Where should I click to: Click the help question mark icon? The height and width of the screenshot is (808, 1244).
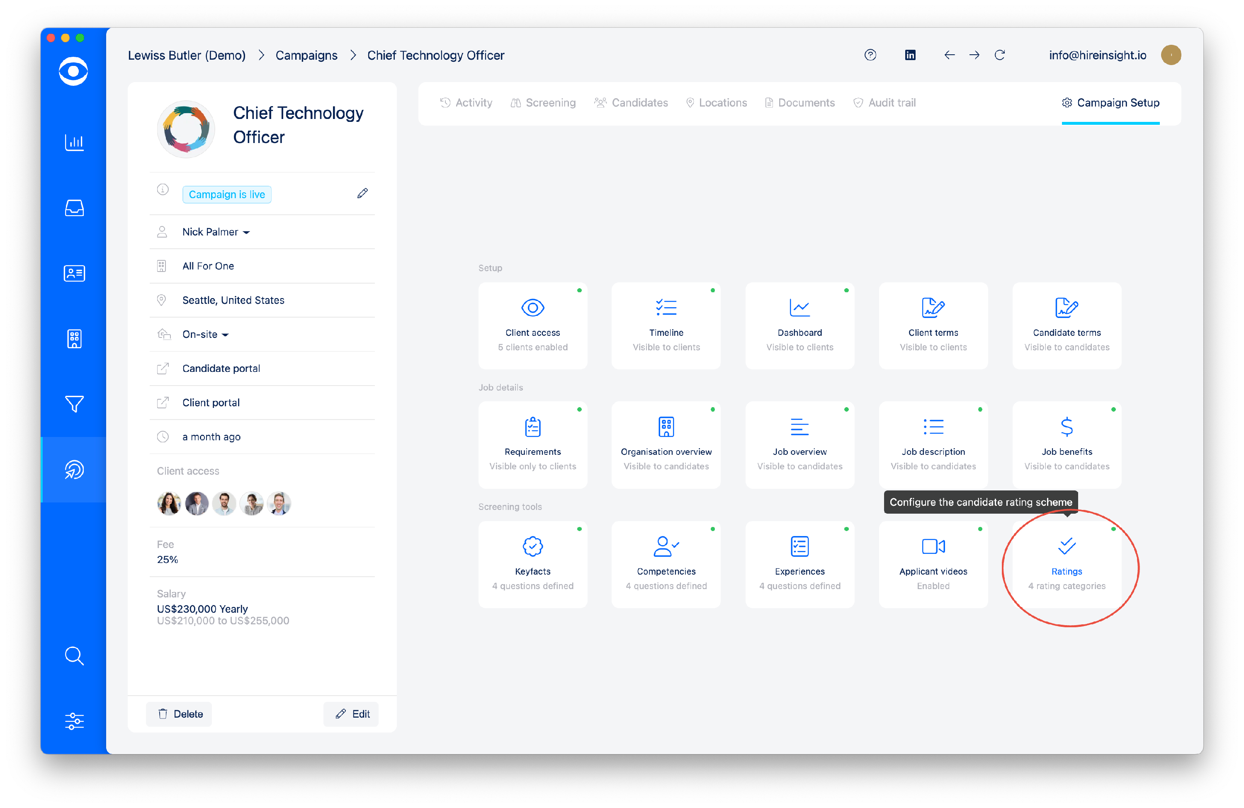870,55
